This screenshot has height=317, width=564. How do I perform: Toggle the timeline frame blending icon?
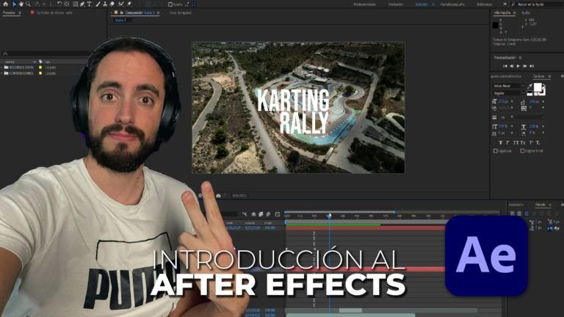click(x=261, y=214)
